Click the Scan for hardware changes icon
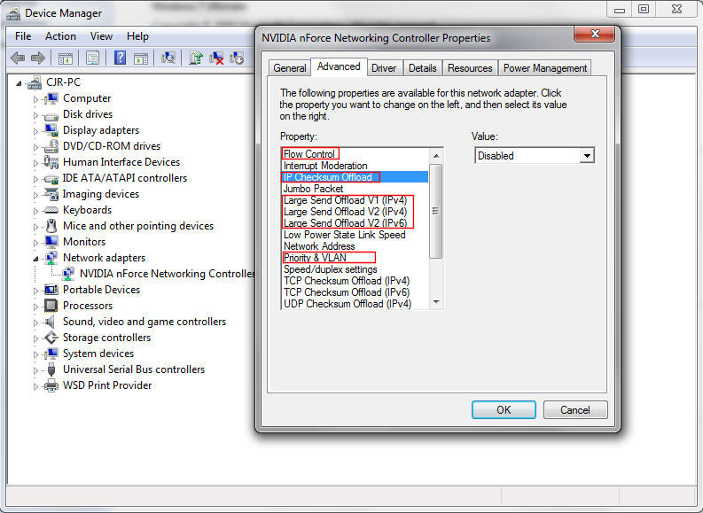The height and width of the screenshot is (513, 703). point(168,58)
